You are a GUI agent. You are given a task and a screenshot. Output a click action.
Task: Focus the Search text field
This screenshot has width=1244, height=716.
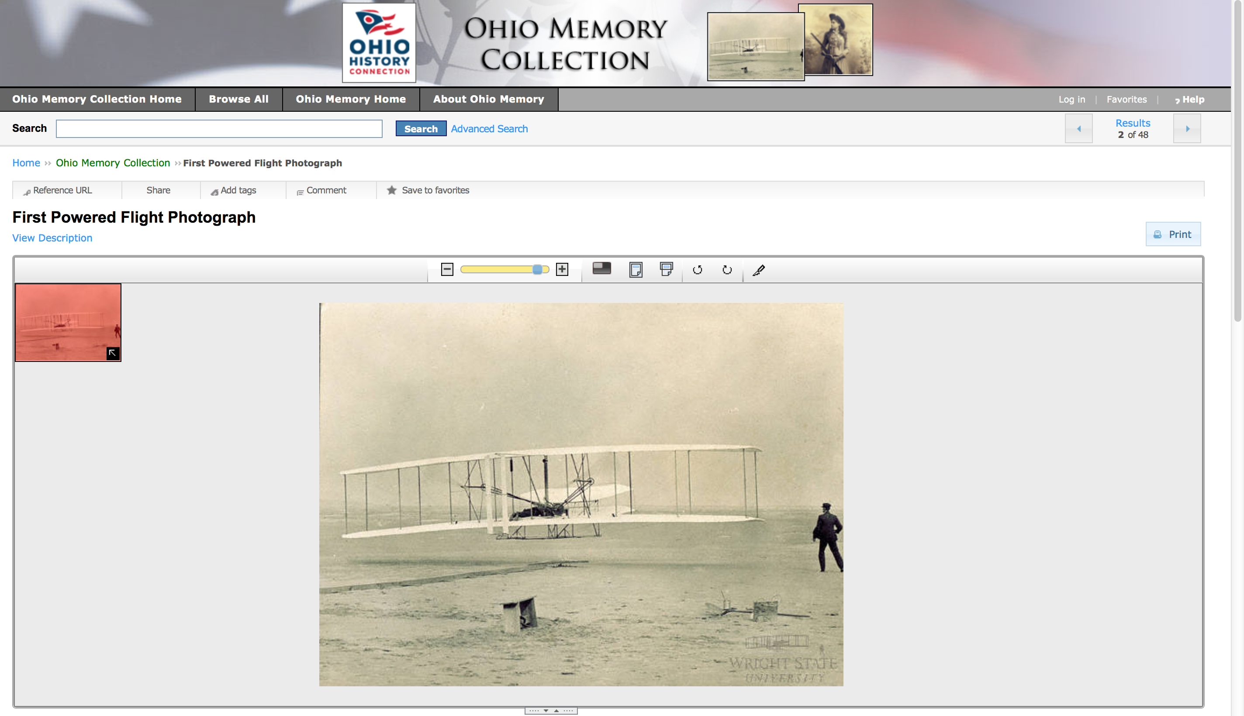point(219,129)
